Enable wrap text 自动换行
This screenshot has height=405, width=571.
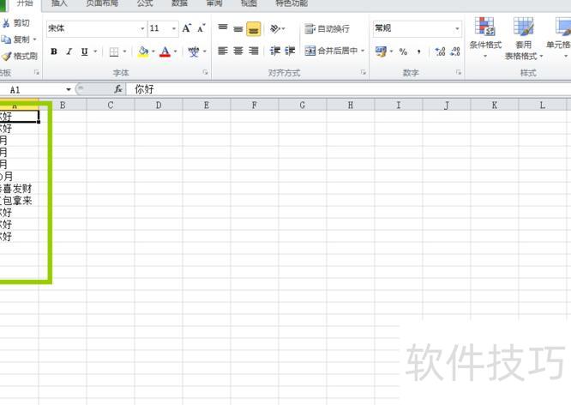tap(327, 28)
